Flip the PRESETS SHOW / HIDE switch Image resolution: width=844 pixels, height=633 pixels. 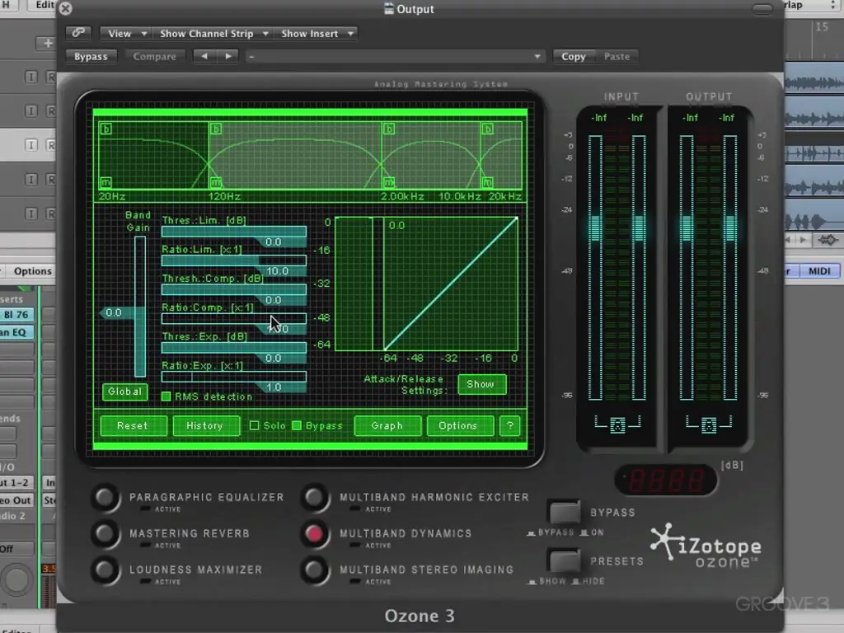(x=564, y=560)
